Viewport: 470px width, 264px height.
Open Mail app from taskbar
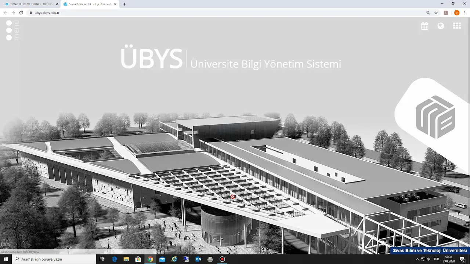(162, 259)
